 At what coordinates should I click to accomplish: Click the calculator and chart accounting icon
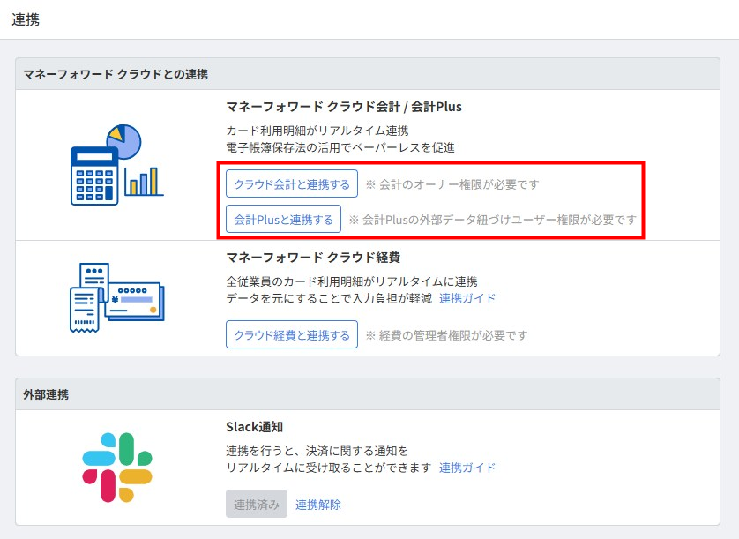click(x=116, y=165)
